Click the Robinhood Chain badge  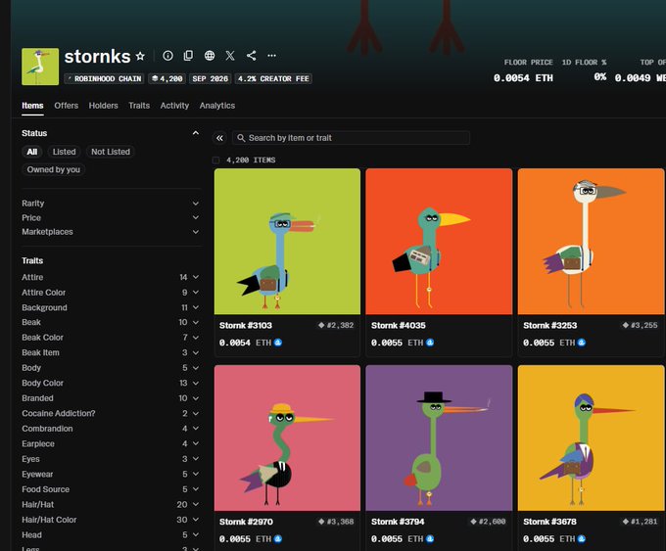click(x=105, y=79)
